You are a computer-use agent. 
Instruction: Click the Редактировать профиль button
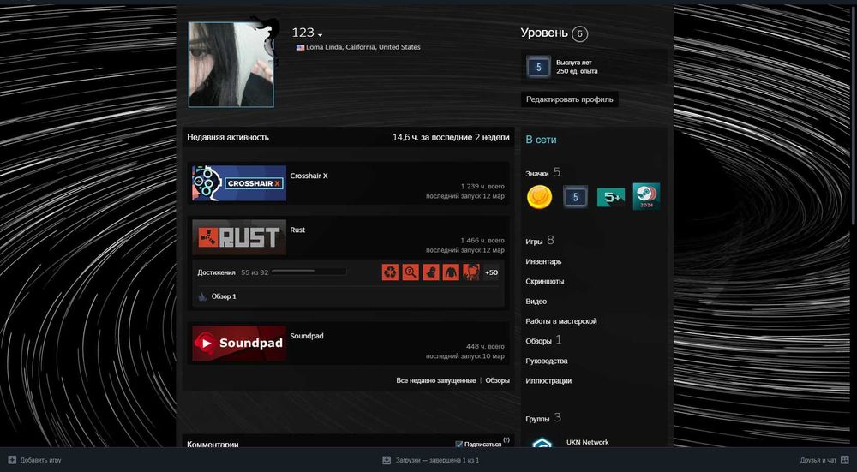(570, 99)
